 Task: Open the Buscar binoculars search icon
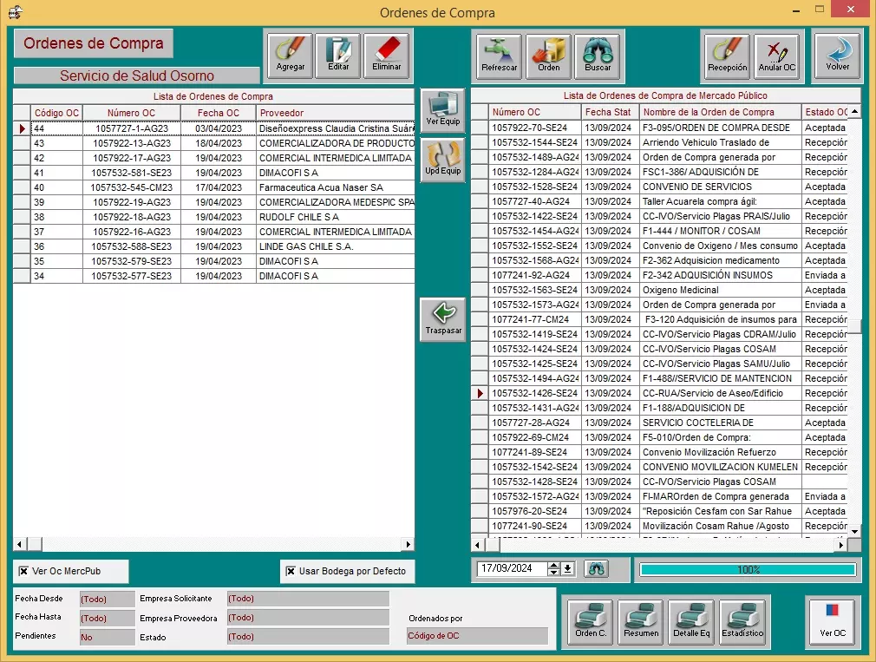click(598, 54)
